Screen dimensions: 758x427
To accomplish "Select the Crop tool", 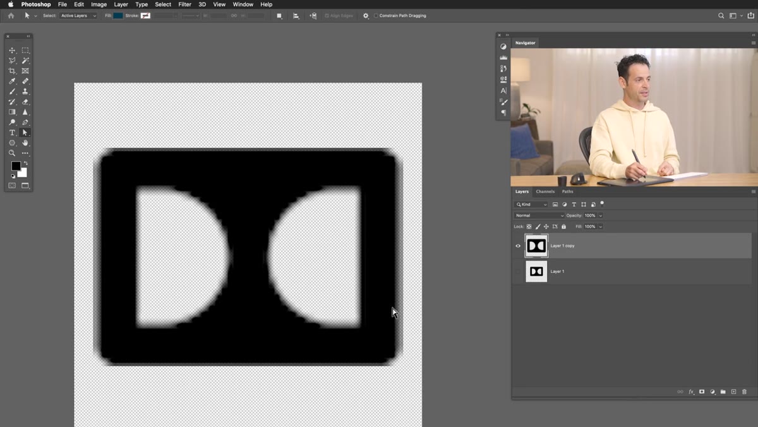I will pos(12,71).
